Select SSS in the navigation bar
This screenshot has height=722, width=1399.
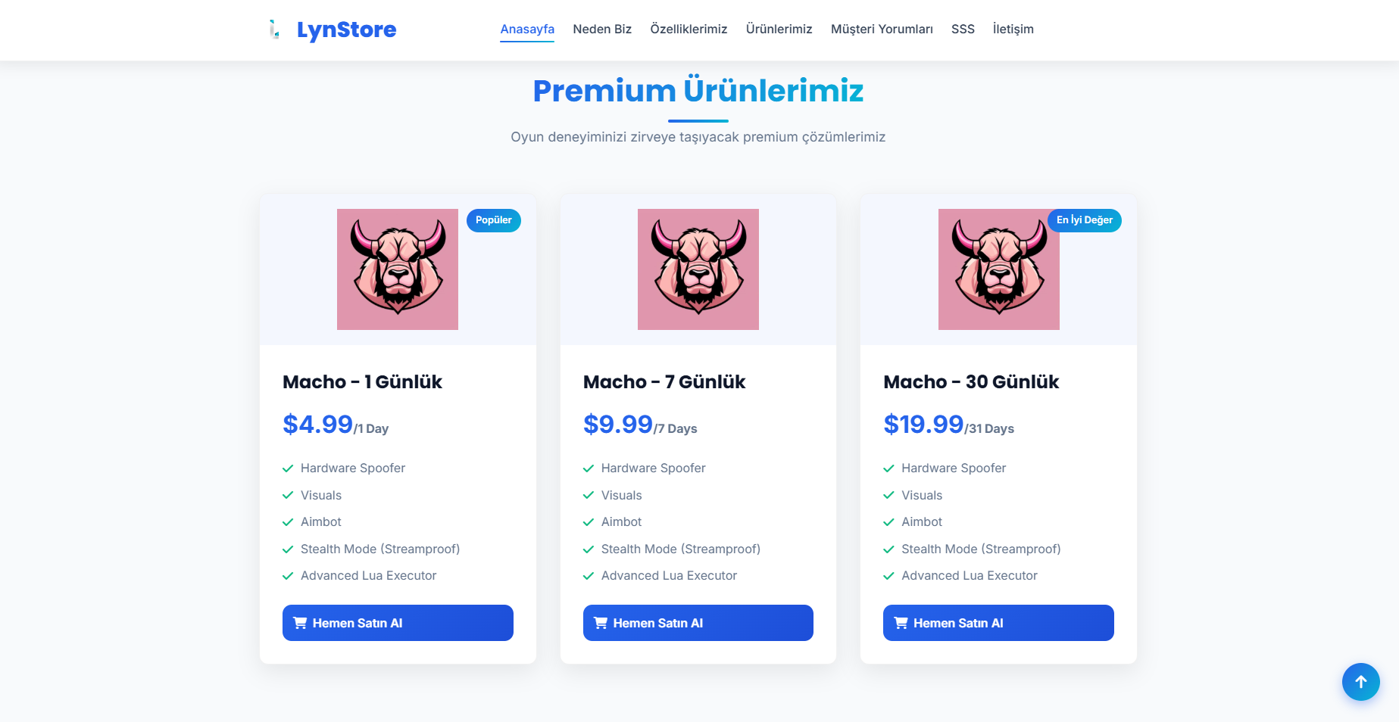coord(963,29)
